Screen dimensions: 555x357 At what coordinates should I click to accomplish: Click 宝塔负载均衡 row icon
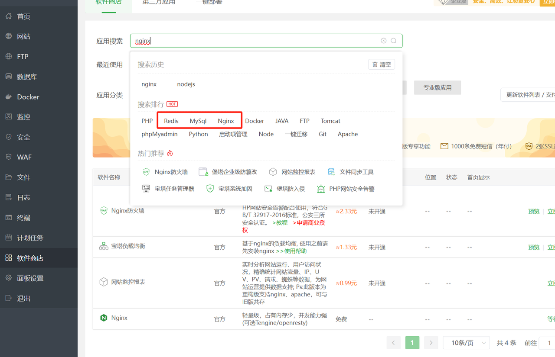[104, 246]
